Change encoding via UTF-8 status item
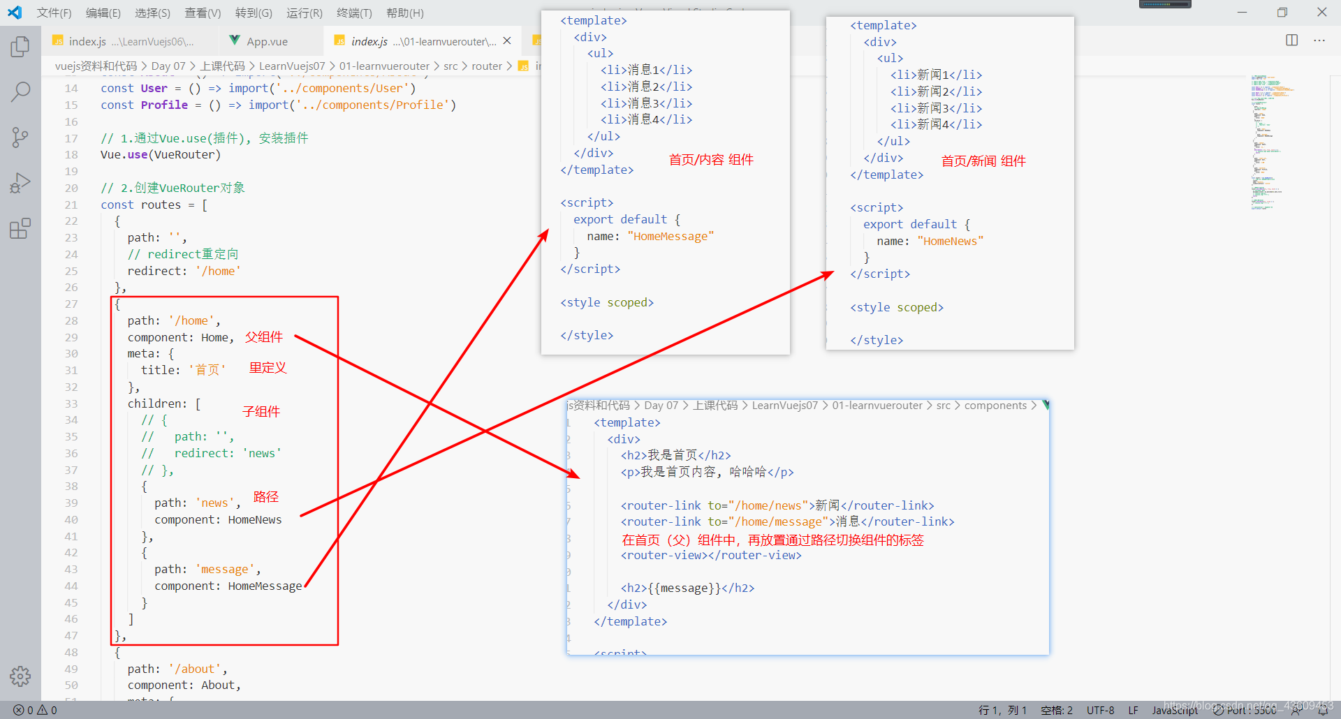This screenshot has height=719, width=1341. click(x=1100, y=710)
